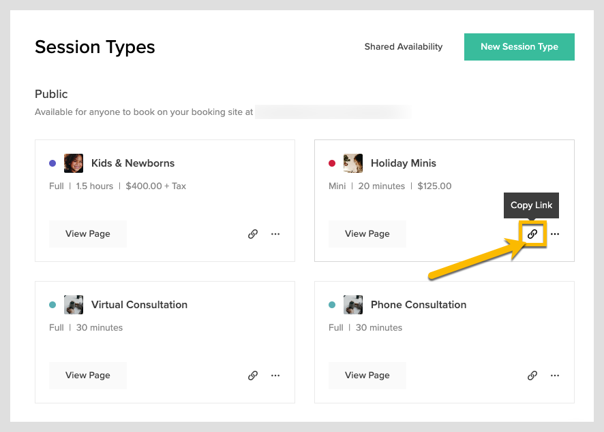Image resolution: width=604 pixels, height=432 pixels.
Task: Open the Holiday Minis session title
Action: (x=403, y=163)
